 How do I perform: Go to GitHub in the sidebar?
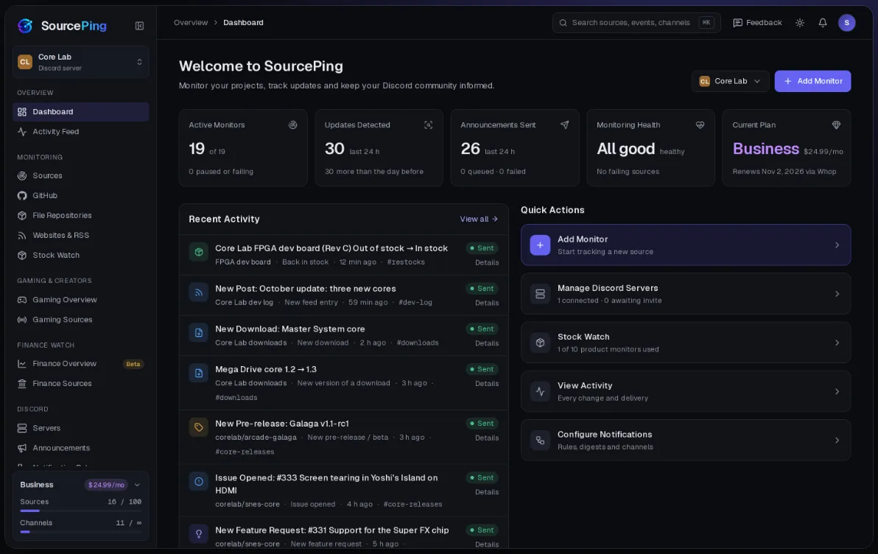pyautogui.click(x=80, y=195)
